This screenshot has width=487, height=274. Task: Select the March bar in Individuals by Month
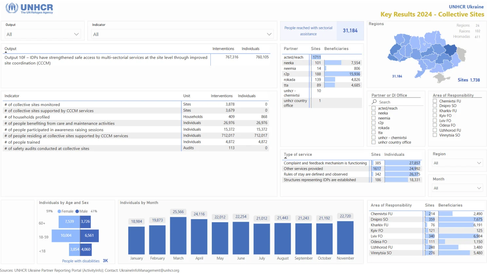tap(178, 236)
